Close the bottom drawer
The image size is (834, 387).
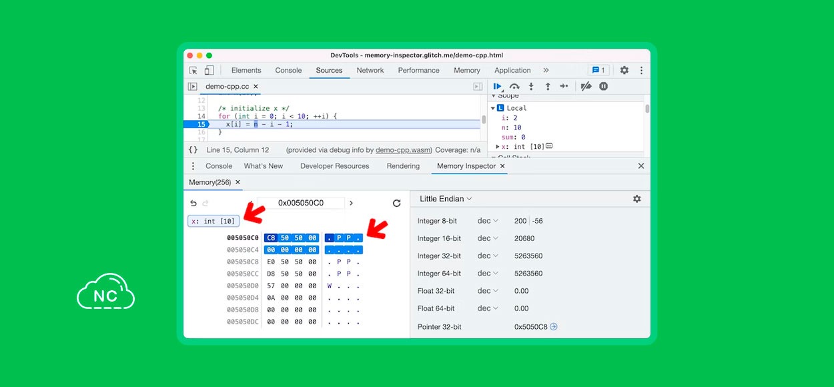641,166
